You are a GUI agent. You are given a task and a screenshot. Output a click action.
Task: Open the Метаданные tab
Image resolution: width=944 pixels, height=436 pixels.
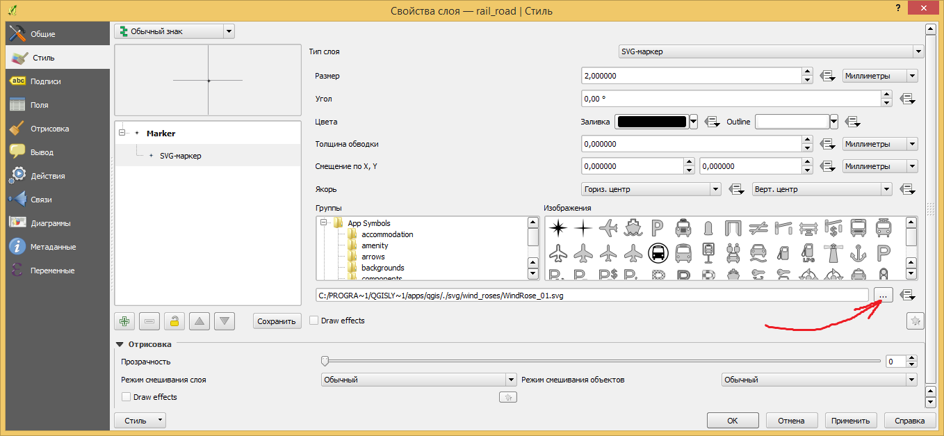pos(53,247)
